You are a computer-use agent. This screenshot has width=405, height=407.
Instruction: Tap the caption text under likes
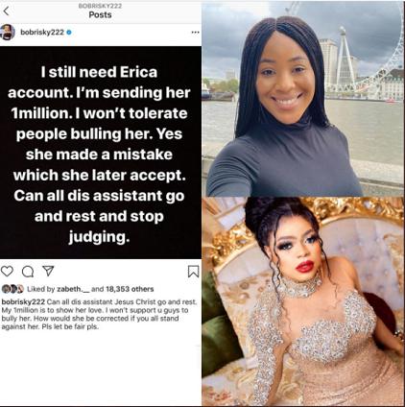coord(99,314)
